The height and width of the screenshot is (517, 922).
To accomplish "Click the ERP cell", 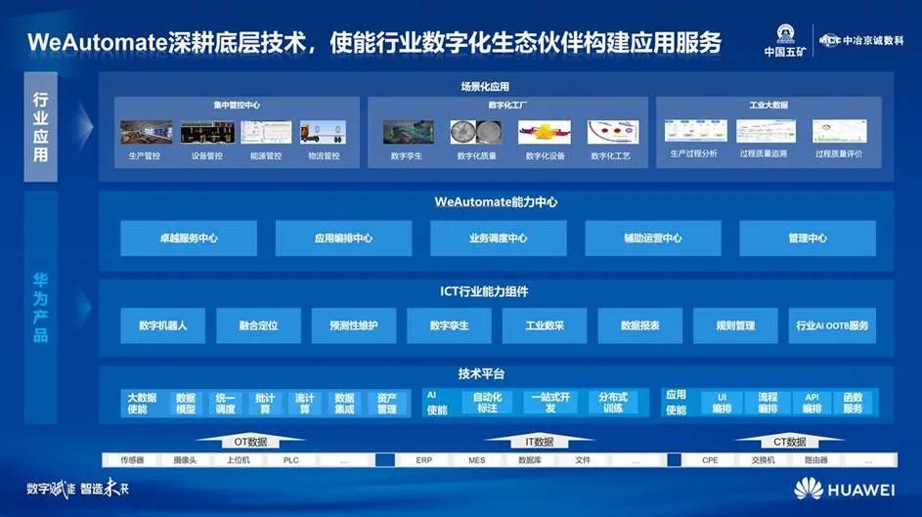I will pos(424,460).
